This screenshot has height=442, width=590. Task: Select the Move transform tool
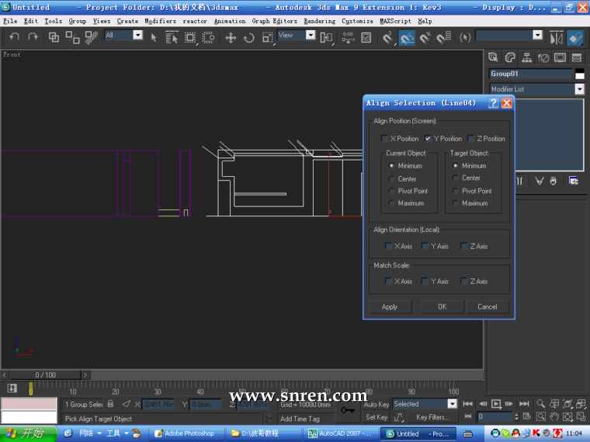231,37
